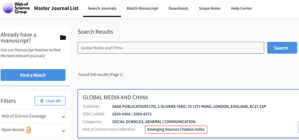Click the Emerging Sources Citation Index tag
This screenshot has width=299, height=140.
click(x=176, y=130)
